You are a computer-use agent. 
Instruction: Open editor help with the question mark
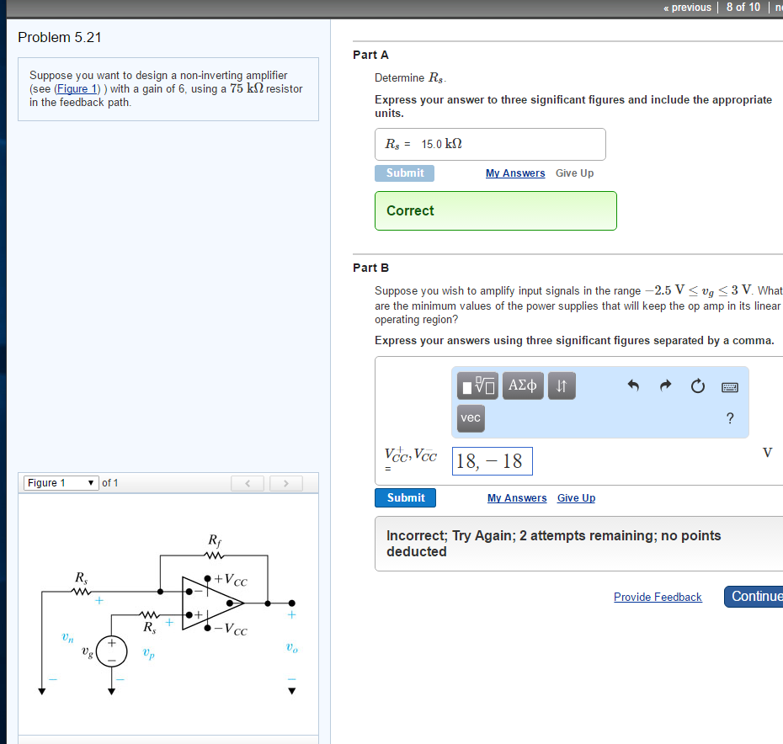pyautogui.click(x=729, y=418)
